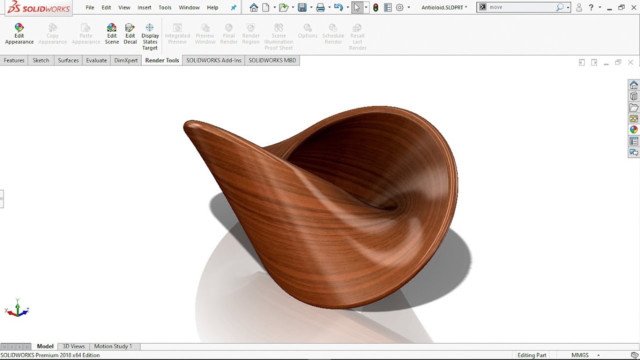Click the Paste Appearance tool
The height and width of the screenshot is (360, 640).
(x=86, y=34)
